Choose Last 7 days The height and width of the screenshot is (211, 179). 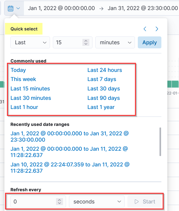tap(102, 79)
